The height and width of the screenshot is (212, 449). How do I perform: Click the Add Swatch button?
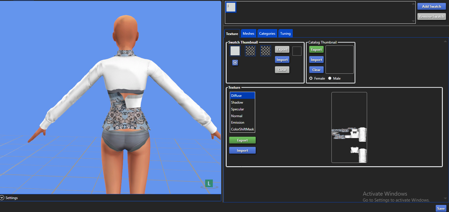pos(431,6)
